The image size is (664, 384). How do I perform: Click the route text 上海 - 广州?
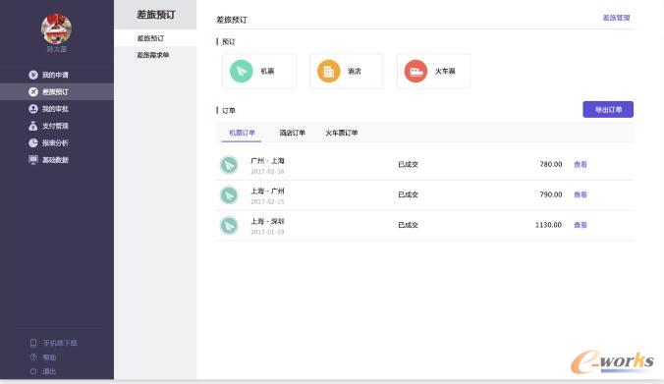267,191
